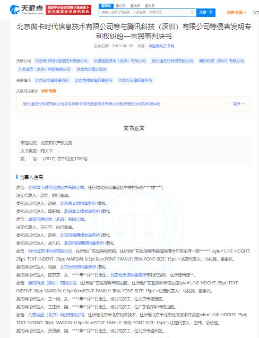Open 北京高文律师事务所 link in 周莉娜's row
259x338 pixels.
(82, 211)
